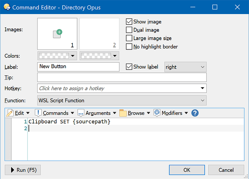Select the empty image slot 2
This screenshot has height=179, width=249.
(99, 34)
